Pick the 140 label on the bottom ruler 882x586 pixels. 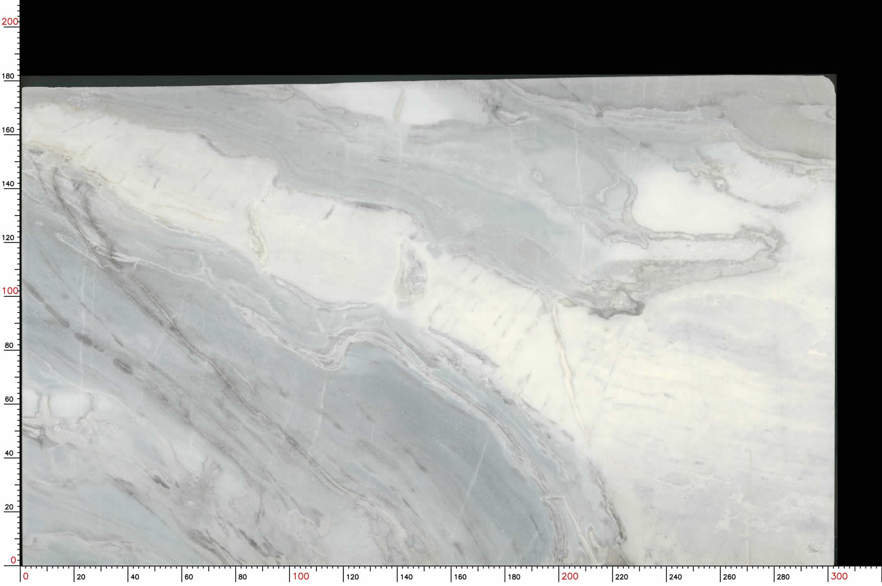pyautogui.click(x=406, y=577)
